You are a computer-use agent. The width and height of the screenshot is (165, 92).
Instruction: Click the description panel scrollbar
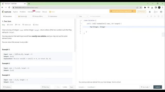[75, 36]
